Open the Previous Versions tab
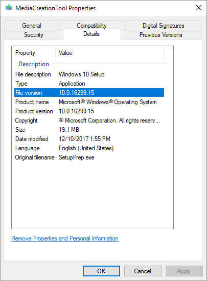Viewport: 207px width, 281px height. point(161,34)
